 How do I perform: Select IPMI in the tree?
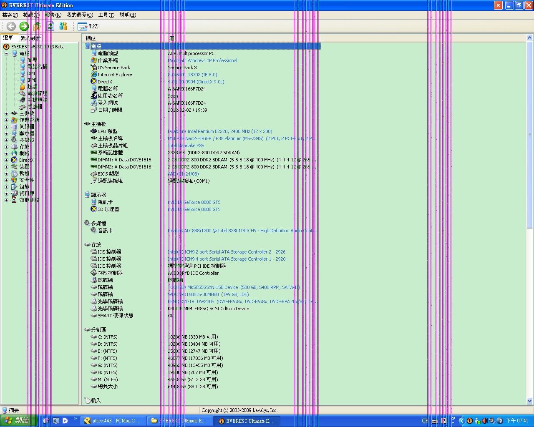click(32, 80)
